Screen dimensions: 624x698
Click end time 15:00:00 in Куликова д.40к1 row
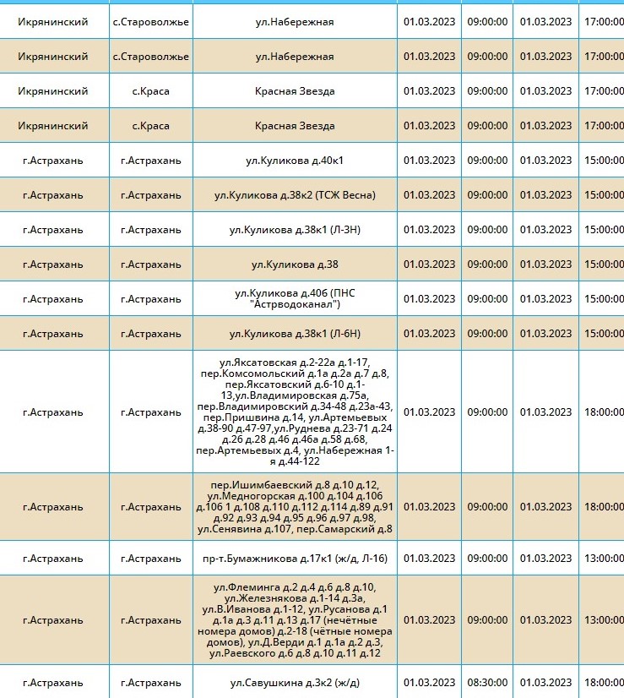tap(602, 161)
